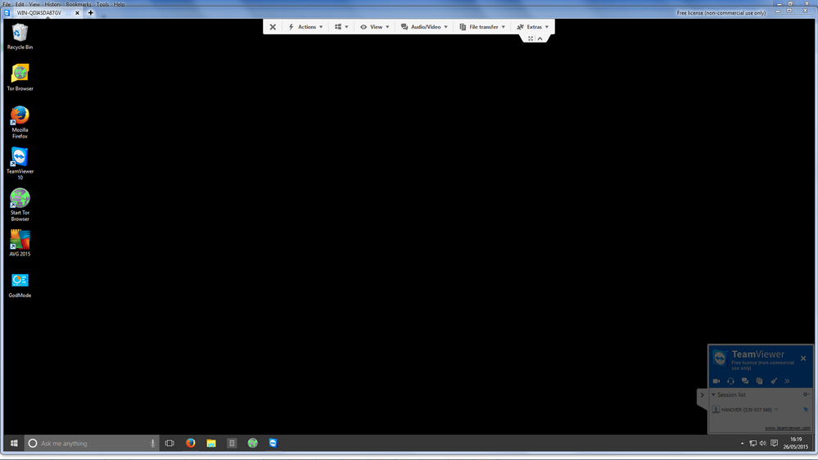
Task: Open TeamViewer from the remote taskbar
Action: point(273,444)
